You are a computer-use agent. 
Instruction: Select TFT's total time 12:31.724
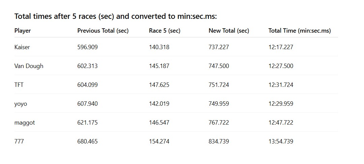[x=281, y=85]
